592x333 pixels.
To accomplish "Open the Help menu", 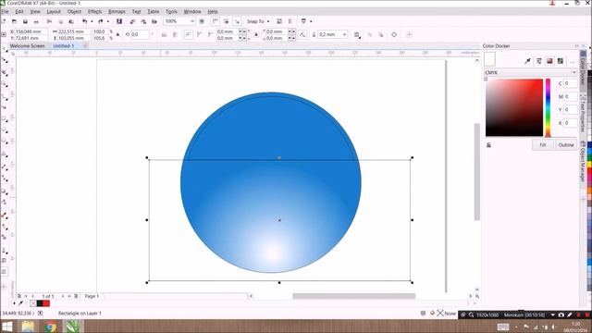I will (213, 12).
